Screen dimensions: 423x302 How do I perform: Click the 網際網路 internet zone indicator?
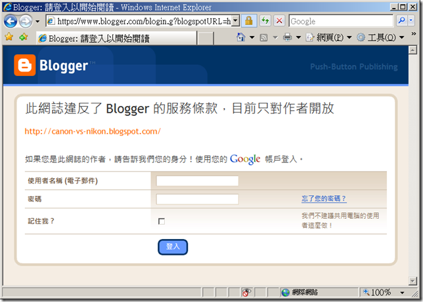coord(300,292)
